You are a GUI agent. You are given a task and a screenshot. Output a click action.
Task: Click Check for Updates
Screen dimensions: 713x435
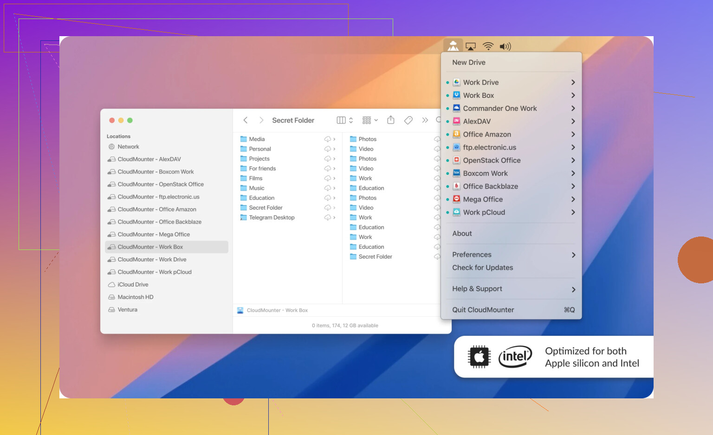tap(482, 268)
